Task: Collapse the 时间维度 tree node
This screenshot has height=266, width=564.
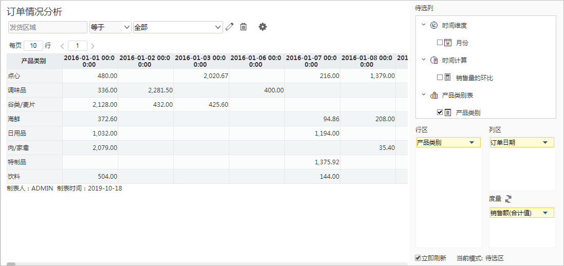Action: pos(423,25)
